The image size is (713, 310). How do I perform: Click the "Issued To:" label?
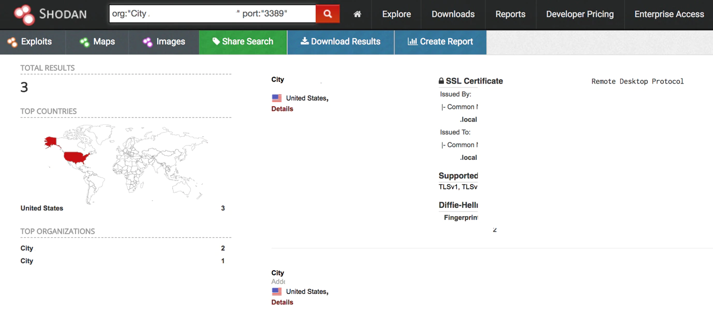(x=455, y=132)
